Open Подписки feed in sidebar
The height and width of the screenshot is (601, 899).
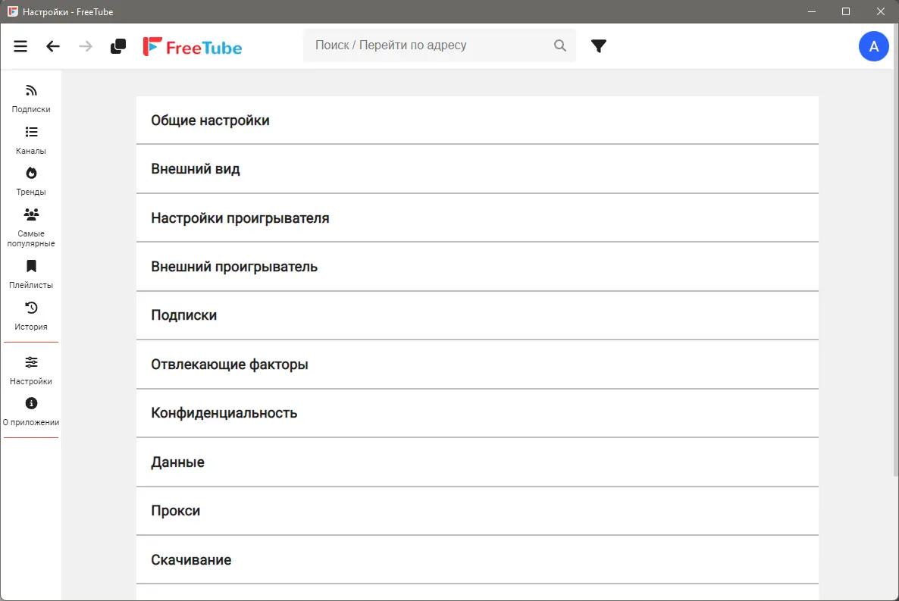coord(31,99)
